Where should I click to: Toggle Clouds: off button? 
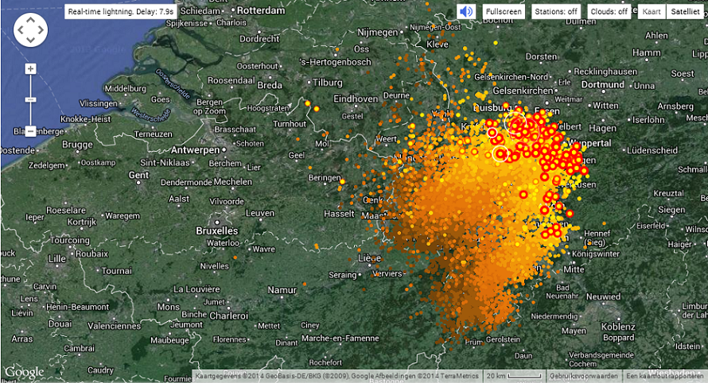coord(609,11)
